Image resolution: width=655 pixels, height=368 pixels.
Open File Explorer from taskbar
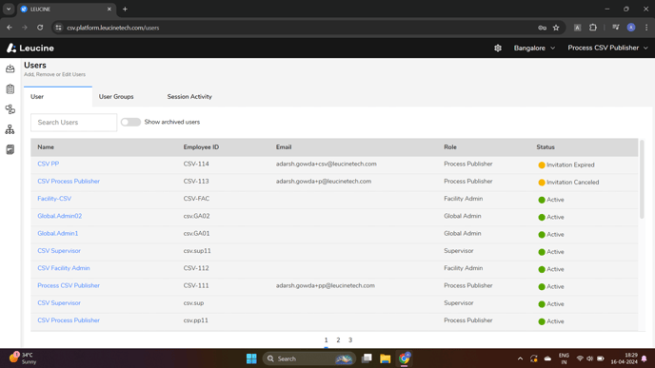tap(386, 358)
